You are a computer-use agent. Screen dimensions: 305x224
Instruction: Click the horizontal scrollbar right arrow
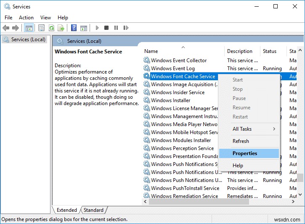294,201
